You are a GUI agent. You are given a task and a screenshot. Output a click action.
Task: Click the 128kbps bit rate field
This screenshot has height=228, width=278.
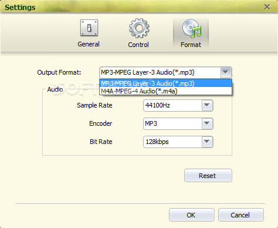click(172, 142)
